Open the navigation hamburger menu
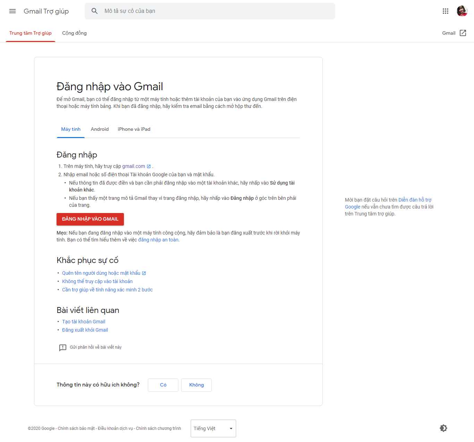Image resolution: width=474 pixels, height=442 pixels. pos(12,11)
